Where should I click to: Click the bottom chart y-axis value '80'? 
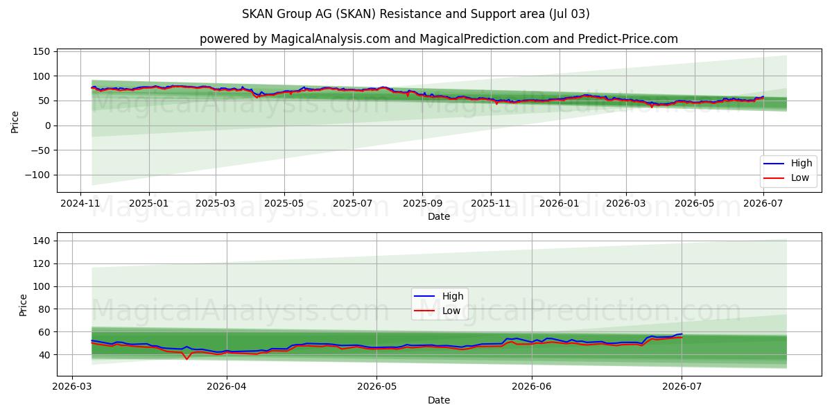[x=45, y=309]
